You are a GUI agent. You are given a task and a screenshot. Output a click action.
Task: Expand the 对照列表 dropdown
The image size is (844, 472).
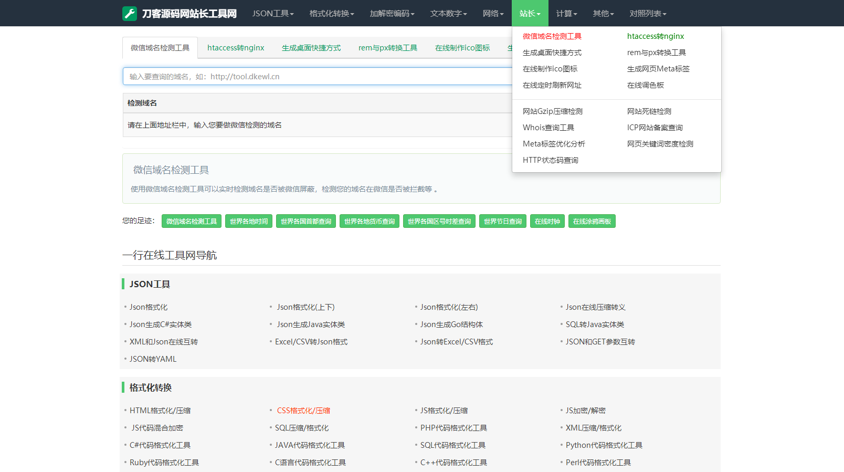tap(648, 14)
